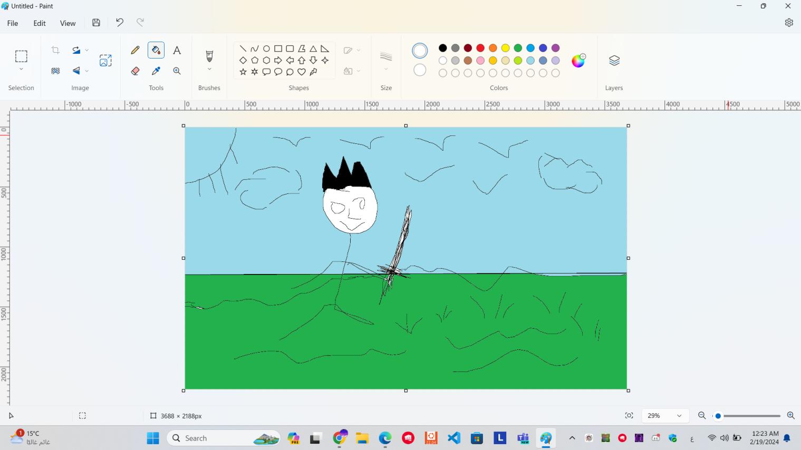Open the Layers panel
This screenshot has width=801, height=450.
(614, 60)
